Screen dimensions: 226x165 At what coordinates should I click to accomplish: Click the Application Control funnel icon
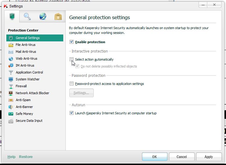[11, 73]
